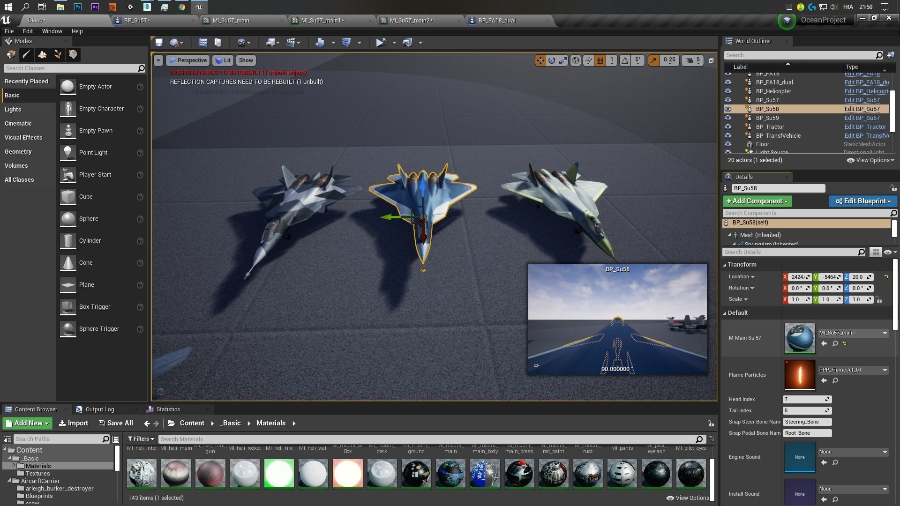Select the Paint mode brush icon

(27, 55)
